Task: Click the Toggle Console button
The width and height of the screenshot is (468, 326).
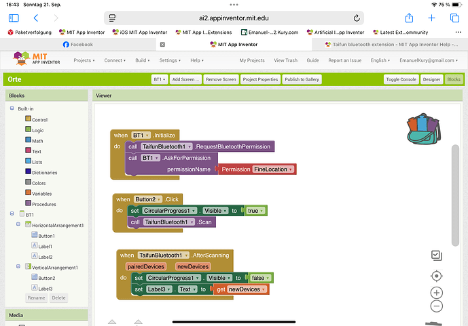Action: click(401, 79)
